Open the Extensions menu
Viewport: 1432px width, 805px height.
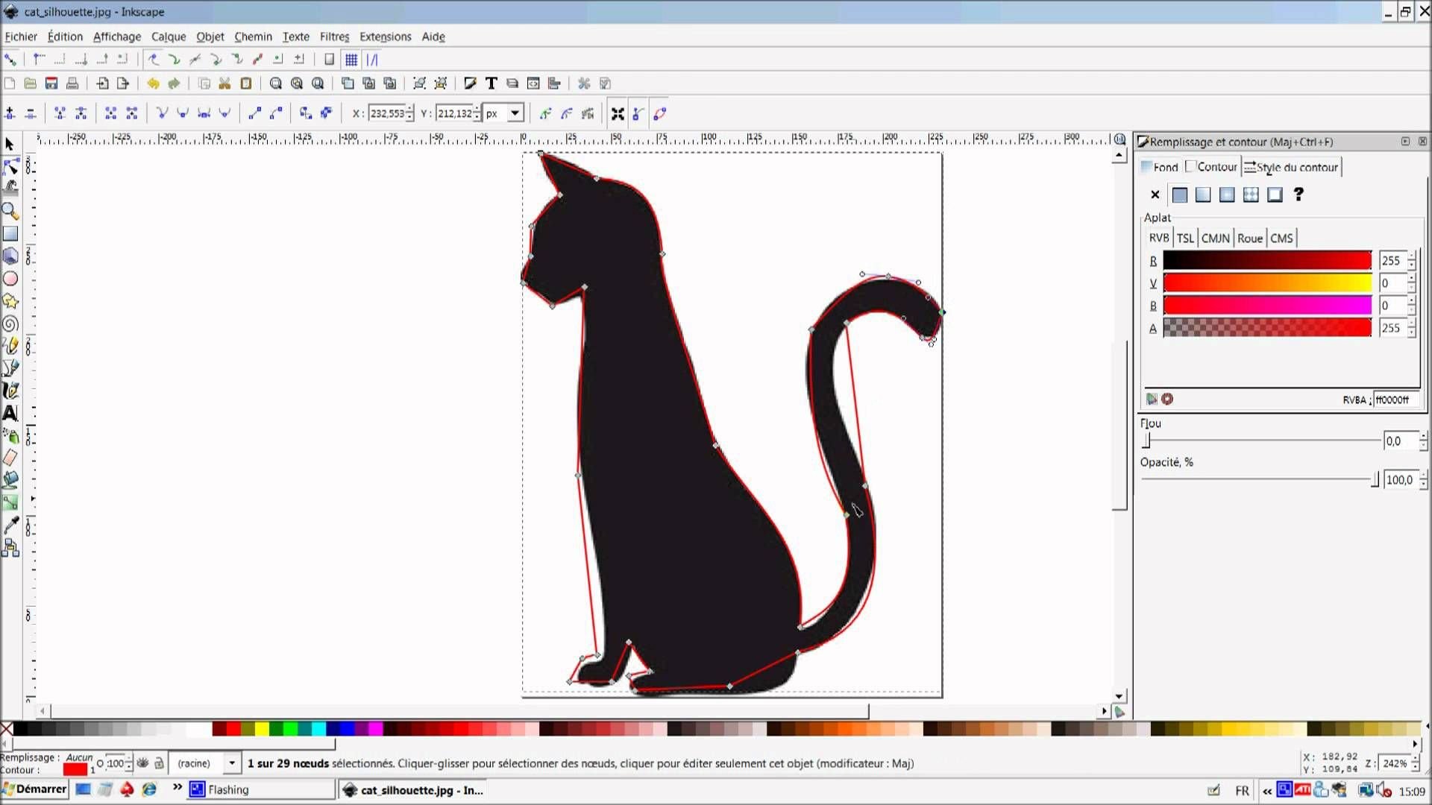click(x=386, y=37)
